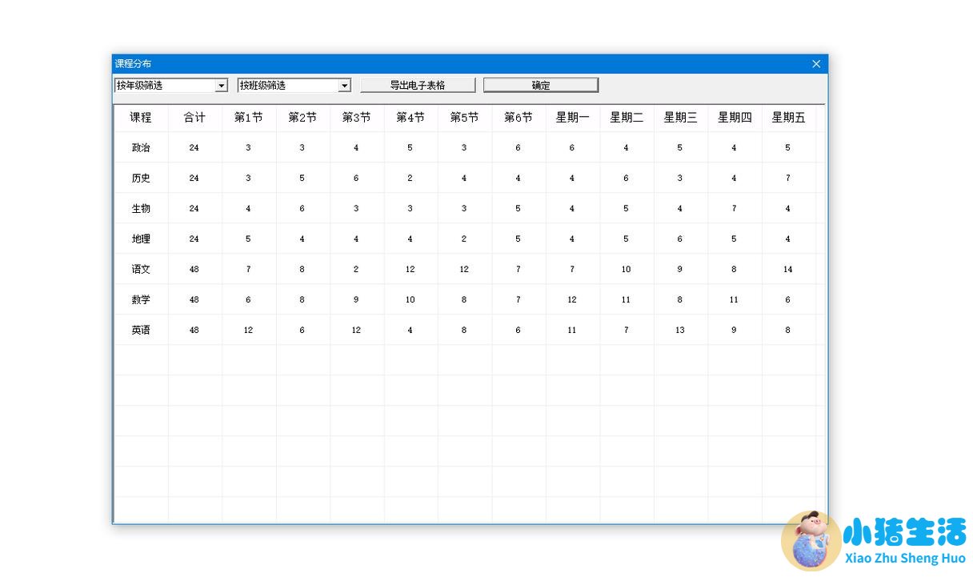Click 语文 row 星期五 cell showing 14
973x577 pixels.
tap(788, 270)
